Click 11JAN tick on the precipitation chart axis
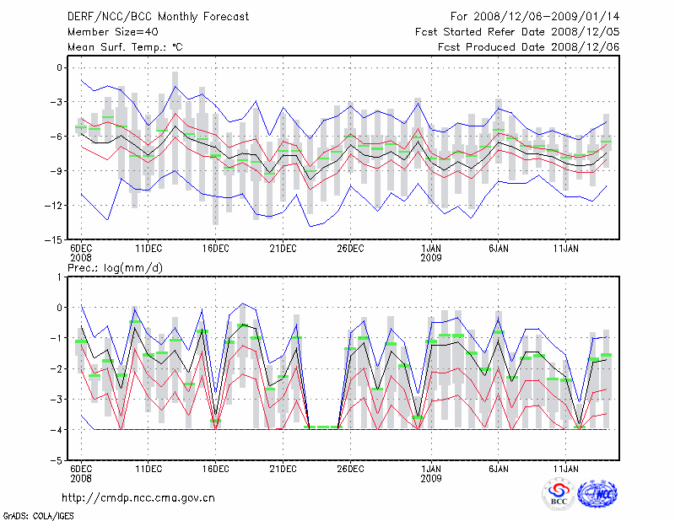Viewport: 675px width, 521px height. [x=566, y=470]
